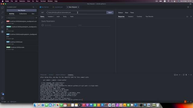Image resolution: width=193 pixels, height=108 pixels.
Task: Switch to the Collections tab
Action: tap(23, 14)
